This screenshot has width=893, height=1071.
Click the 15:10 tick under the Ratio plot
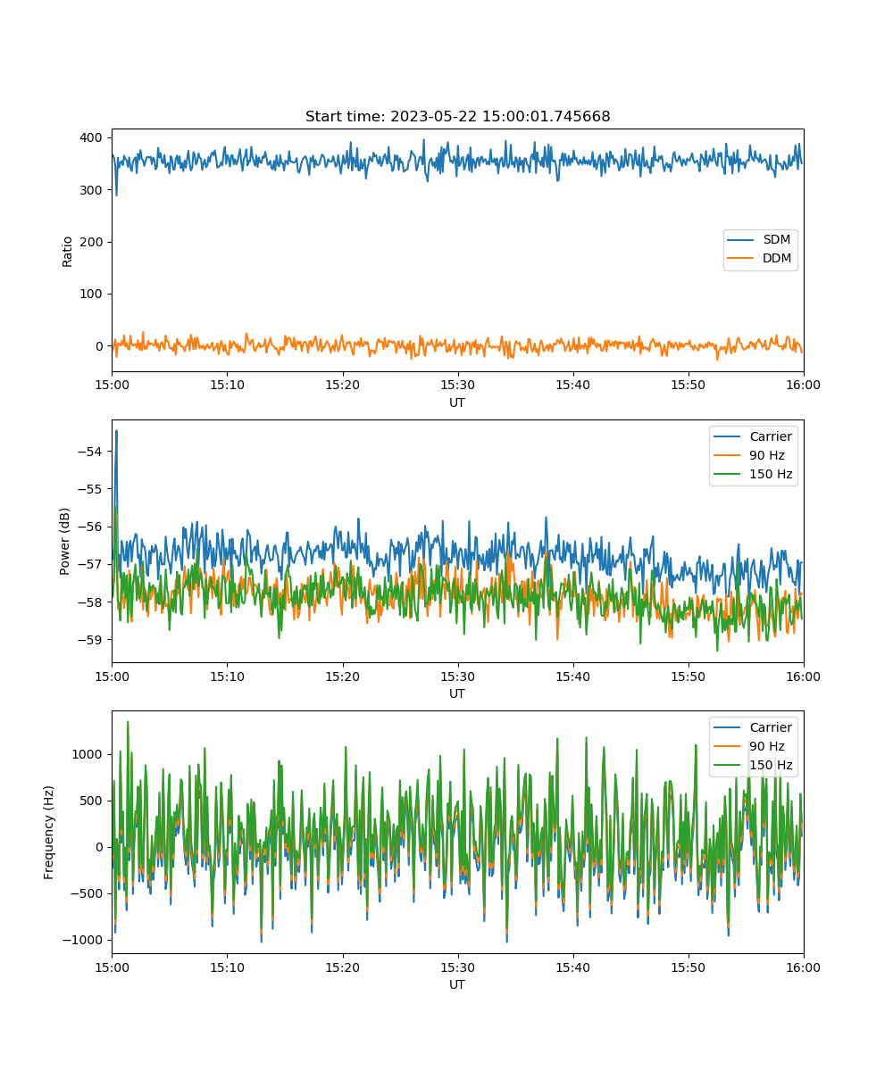pos(227,385)
